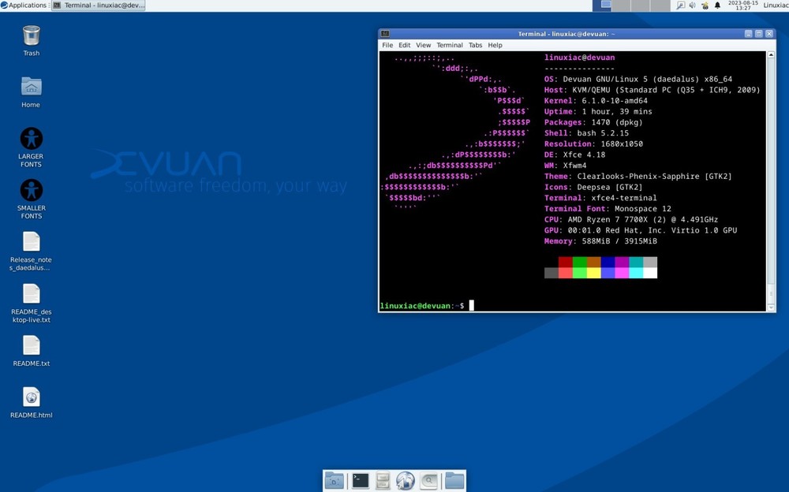Open the Terminal menu in the menu bar

449,45
